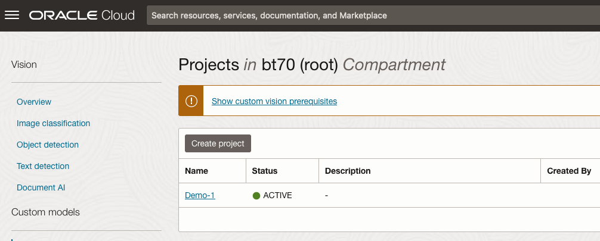Click the Custom models section heading
This screenshot has width=600, height=241.
(x=45, y=212)
